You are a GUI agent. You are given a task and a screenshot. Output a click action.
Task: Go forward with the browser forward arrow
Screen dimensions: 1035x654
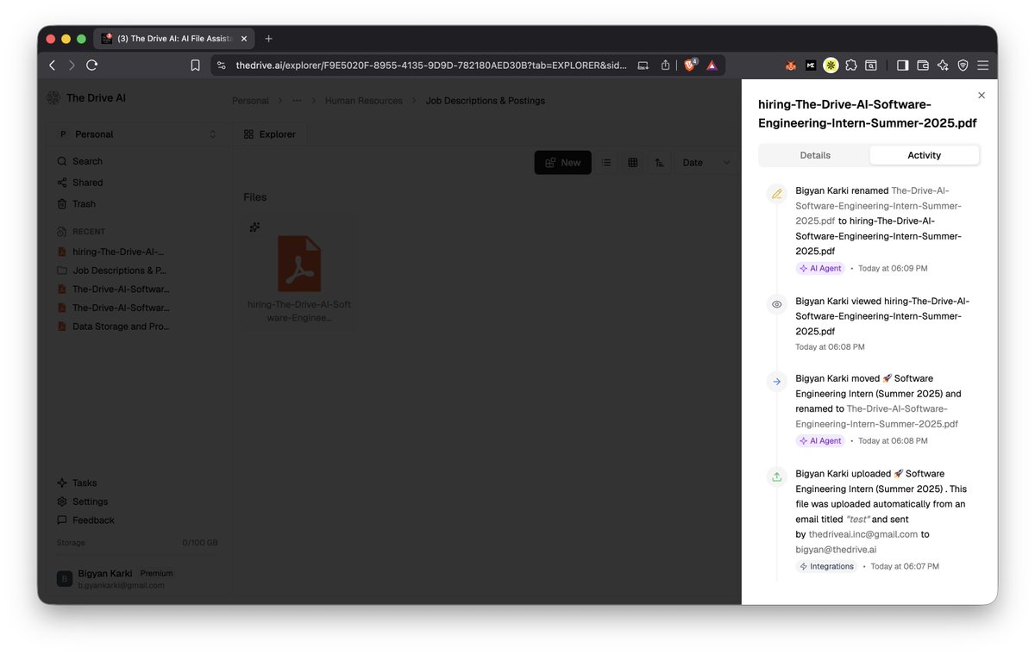pos(72,65)
